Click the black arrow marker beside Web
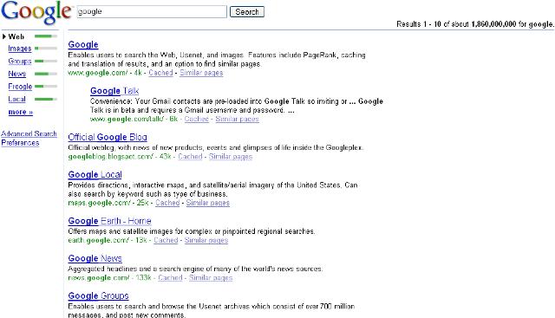Screen dimensions: 555x318 tap(4, 36)
